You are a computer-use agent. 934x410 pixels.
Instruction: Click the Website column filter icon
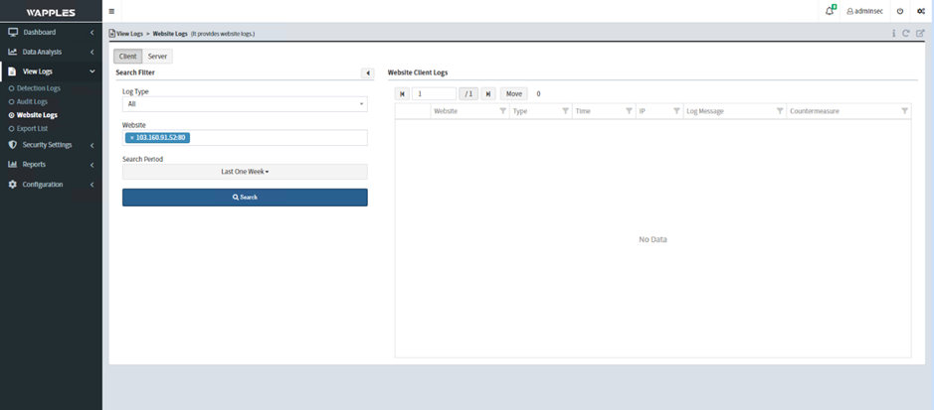[x=502, y=111]
